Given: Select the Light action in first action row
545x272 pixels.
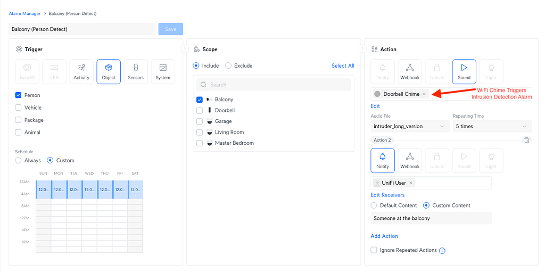Looking at the screenshot, I should pos(491,72).
